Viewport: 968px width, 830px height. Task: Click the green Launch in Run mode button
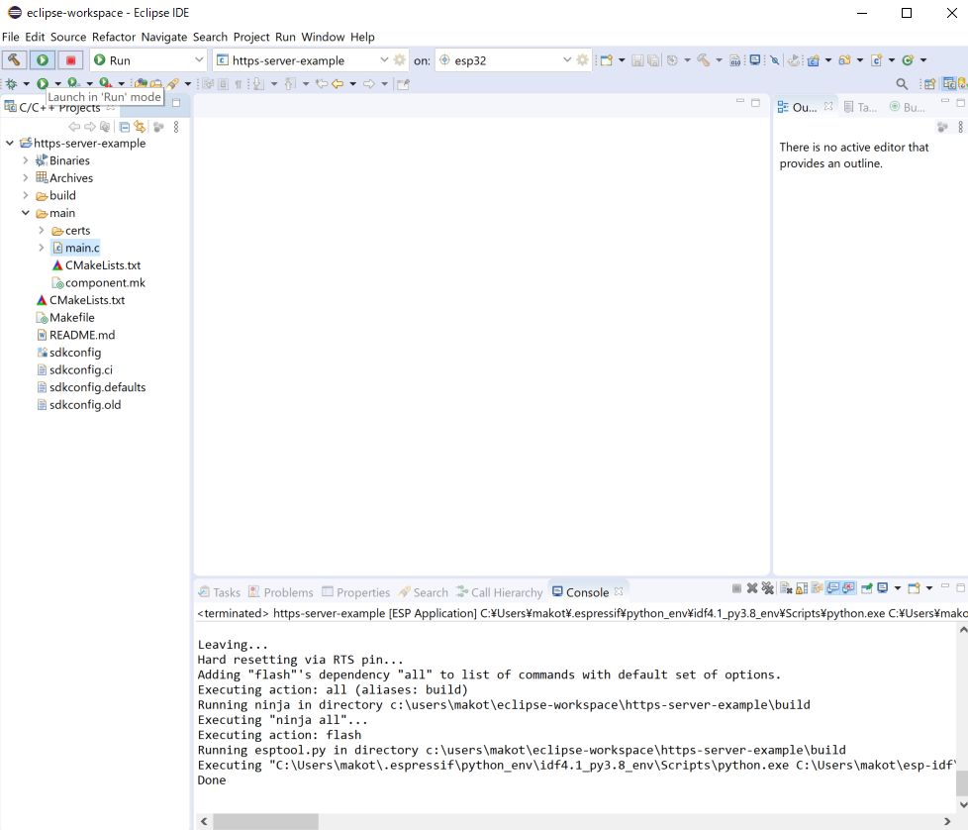click(42, 59)
